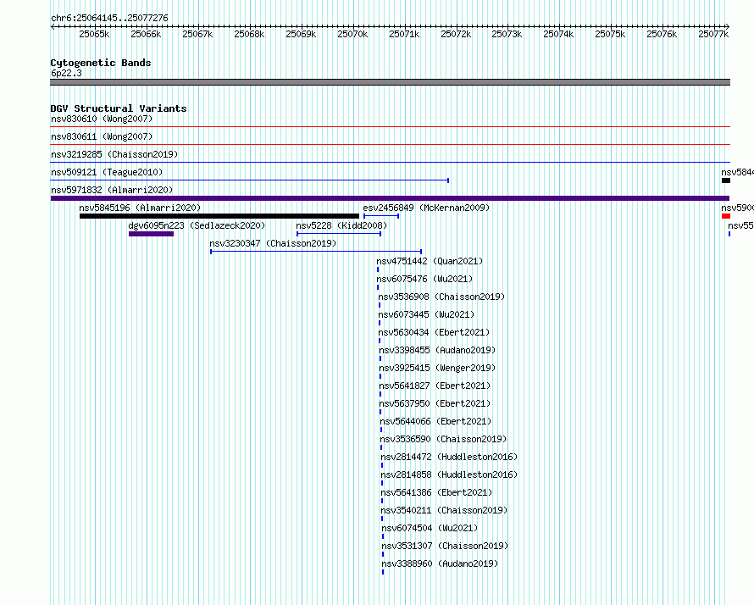Image resolution: width=754 pixels, height=605 pixels.
Task: Click the 25074k ruler tick label
Action: [558, 34]
